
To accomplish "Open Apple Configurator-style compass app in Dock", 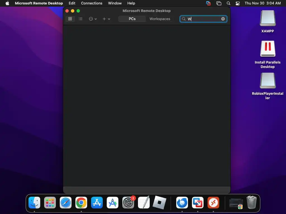I will click(x=113, y=203).
